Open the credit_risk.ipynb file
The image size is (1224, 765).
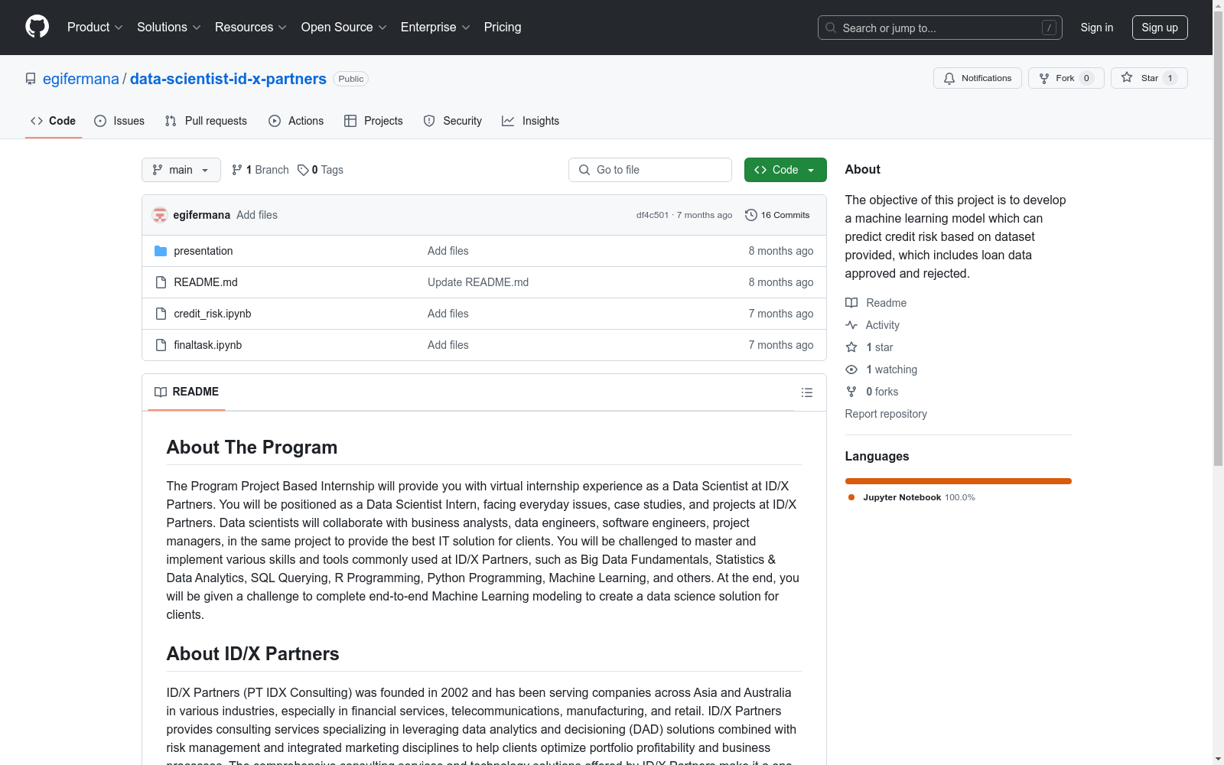[213, 314]
